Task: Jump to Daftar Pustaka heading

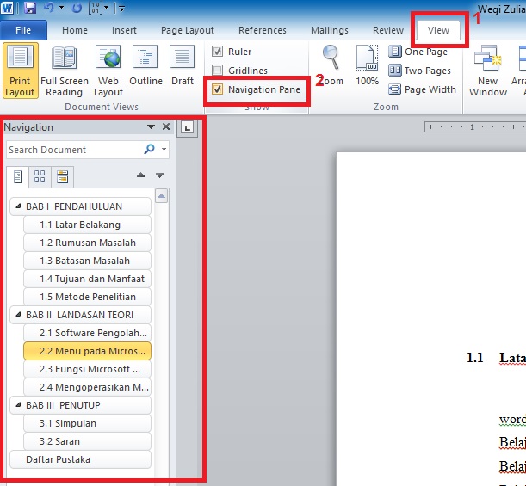Action: [81, 459]
